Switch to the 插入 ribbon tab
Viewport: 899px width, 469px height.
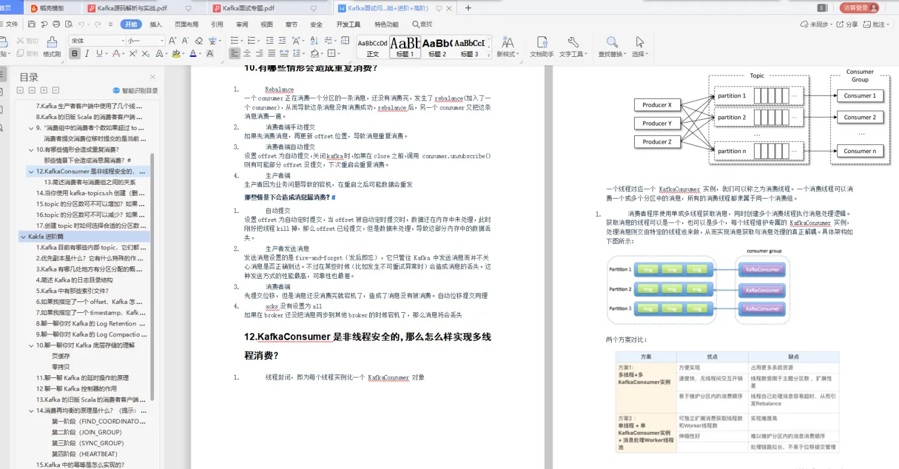155,24
